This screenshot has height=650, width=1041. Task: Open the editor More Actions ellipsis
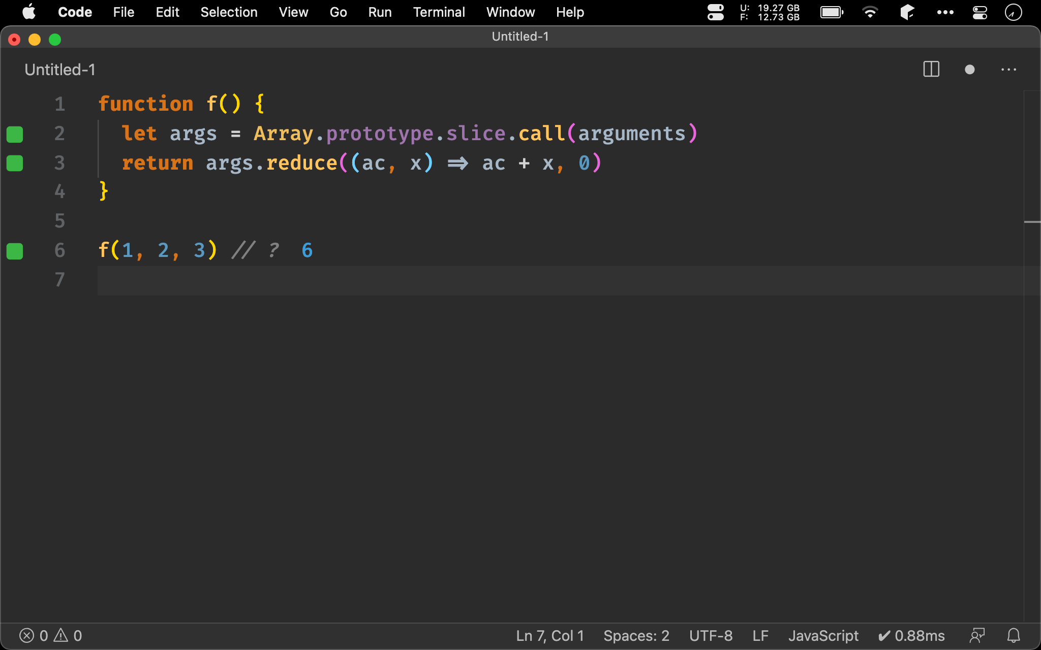coord(1008,70)
